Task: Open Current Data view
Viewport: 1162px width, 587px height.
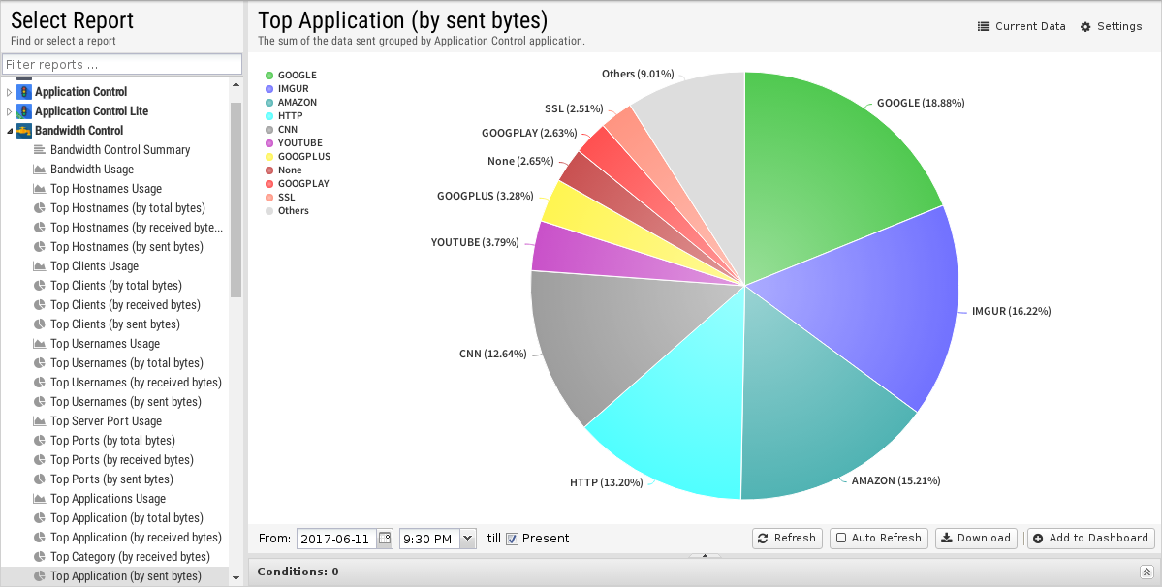Action: (x=1021, y=27)
